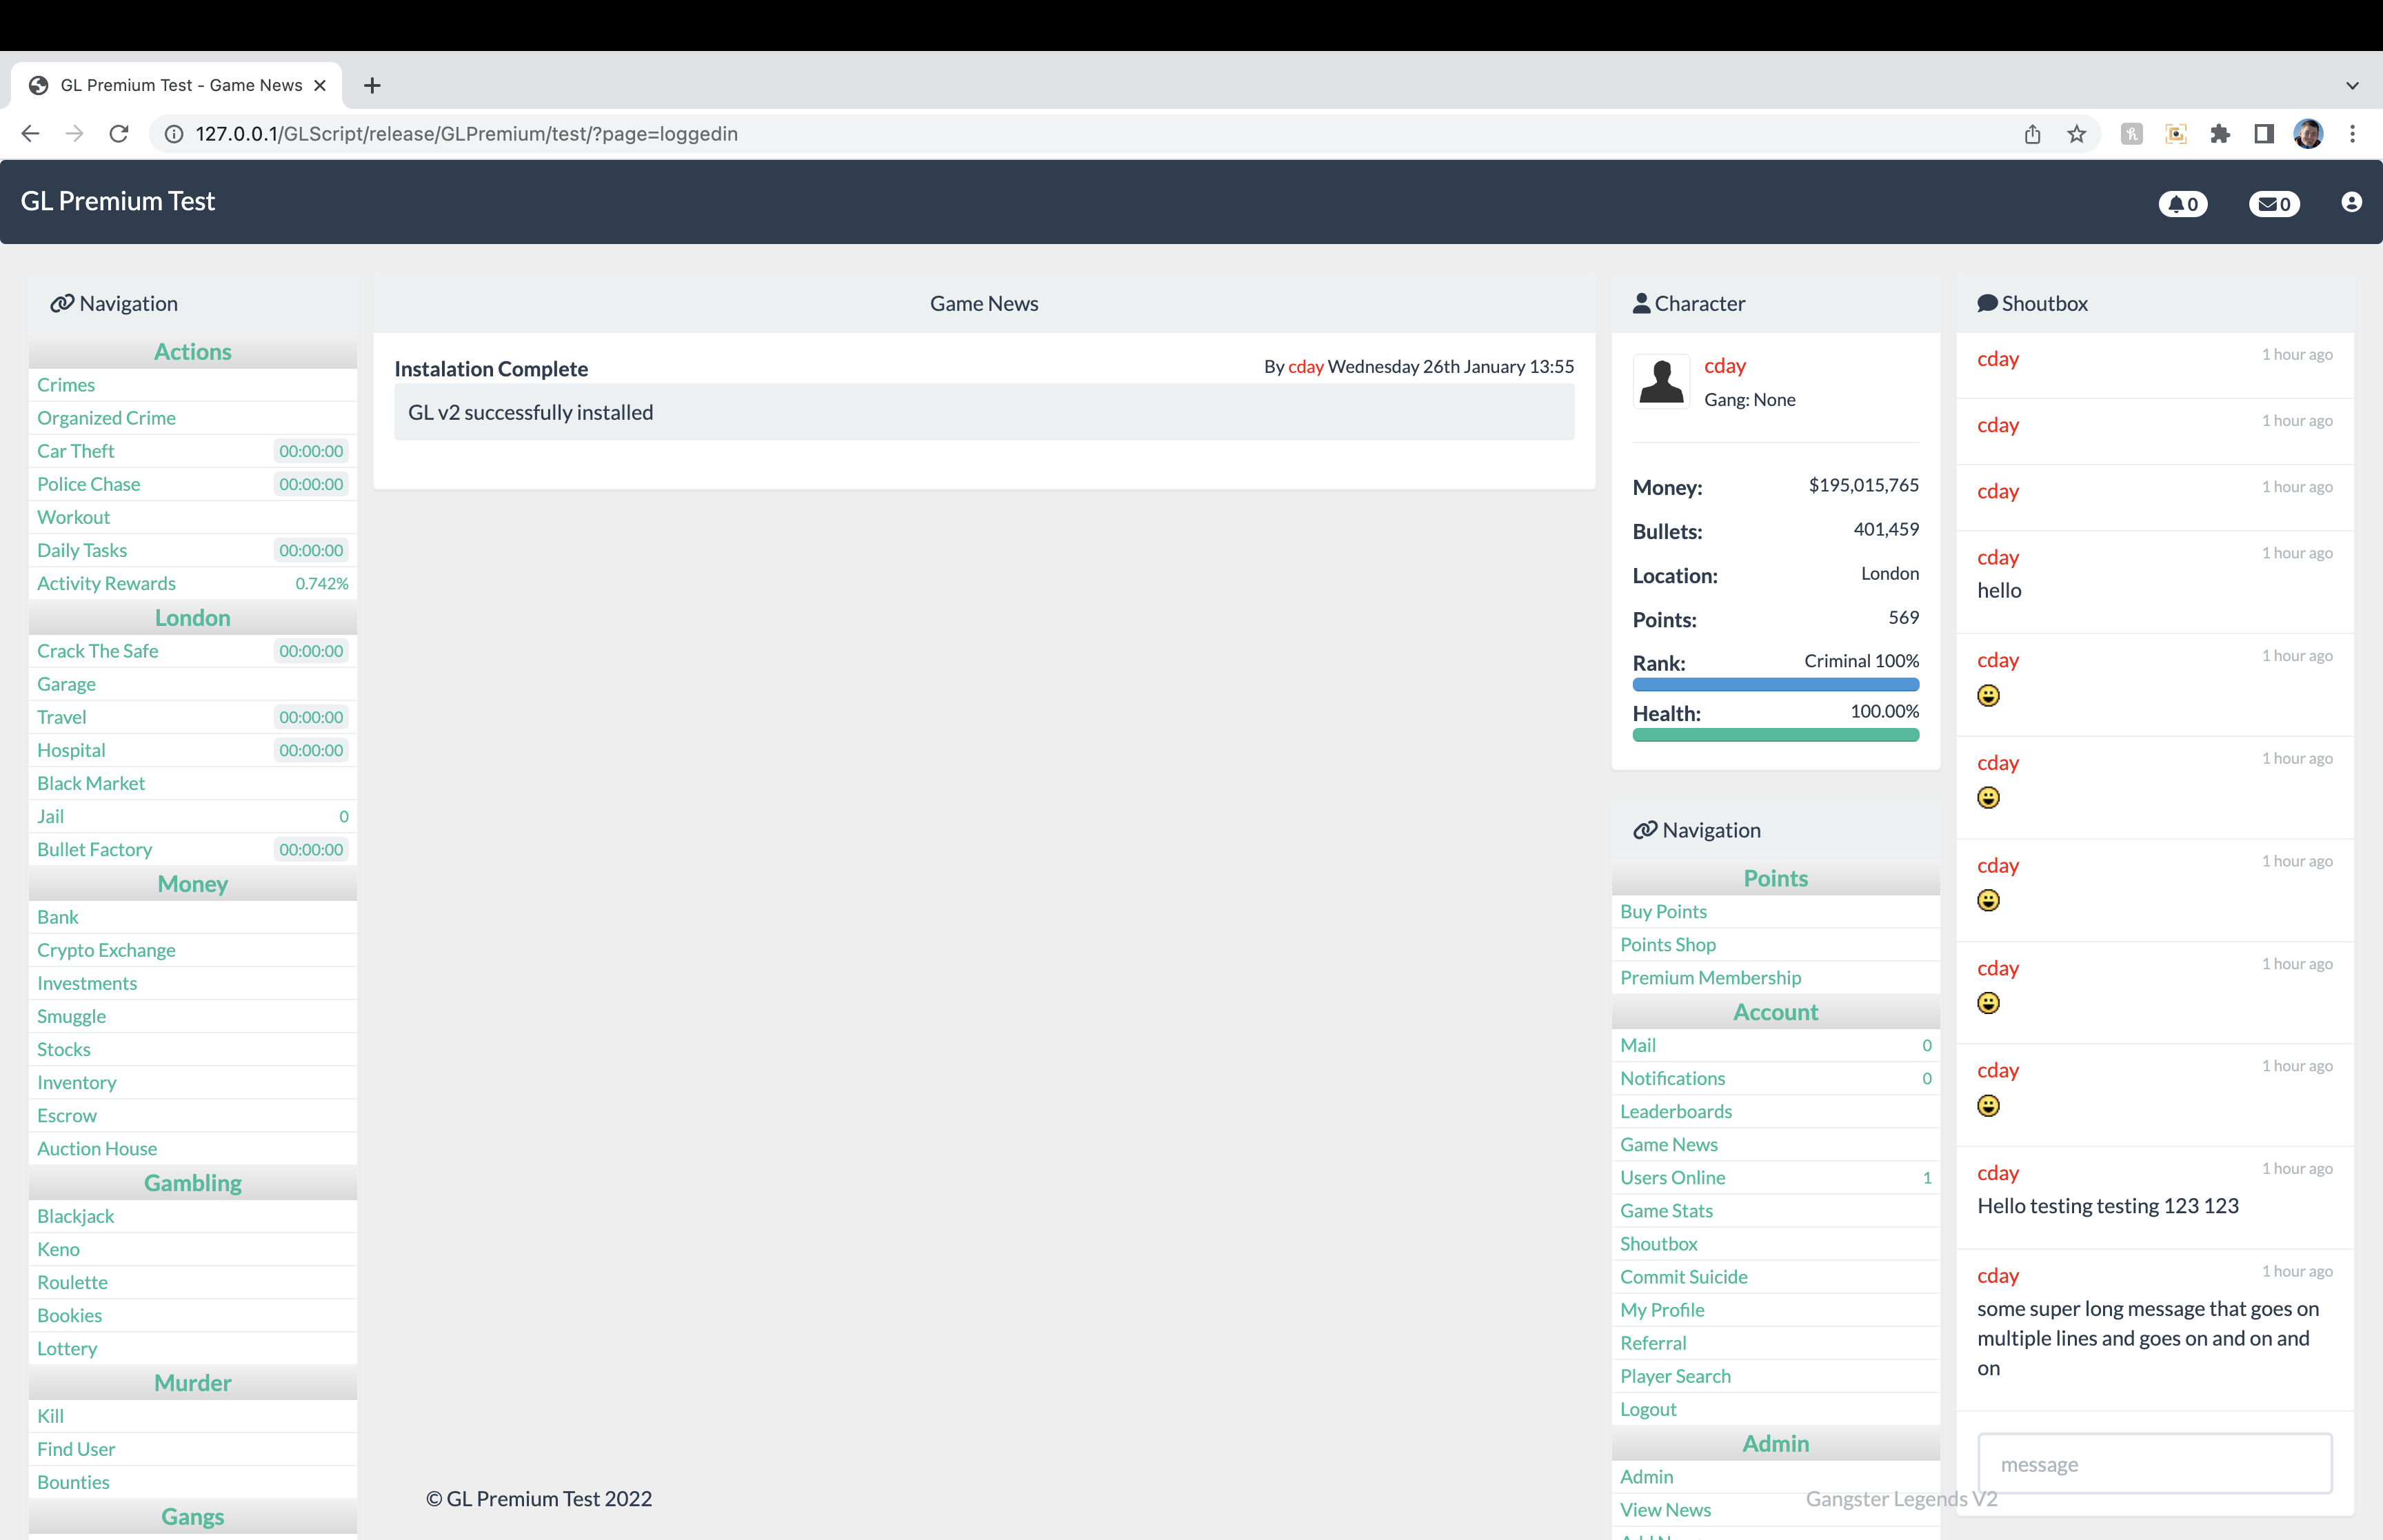
Task: Open Premium Membership under Points
Action: pos(1710,977)
